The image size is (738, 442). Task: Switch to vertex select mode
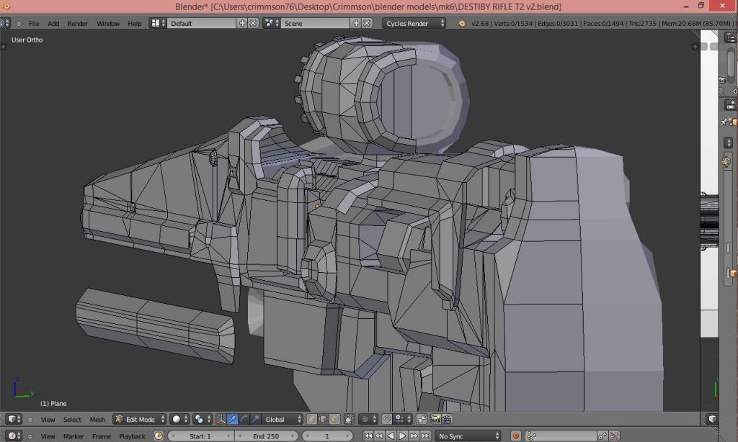311,420
